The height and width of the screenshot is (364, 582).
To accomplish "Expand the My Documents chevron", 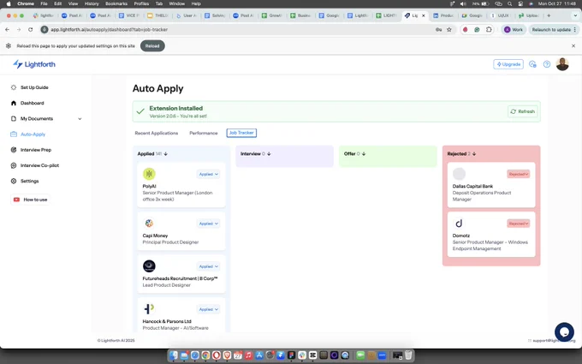I will [80, 119].
